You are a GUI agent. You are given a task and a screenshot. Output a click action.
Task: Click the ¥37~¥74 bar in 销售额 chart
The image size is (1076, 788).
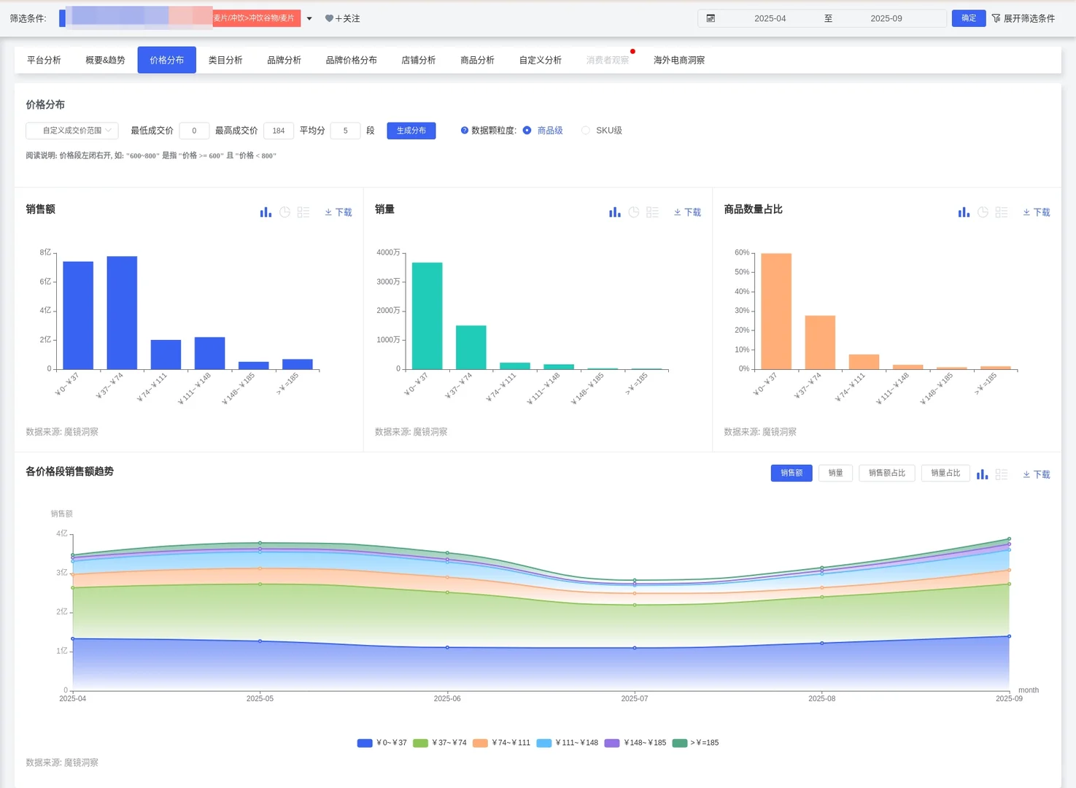(122, 313)
